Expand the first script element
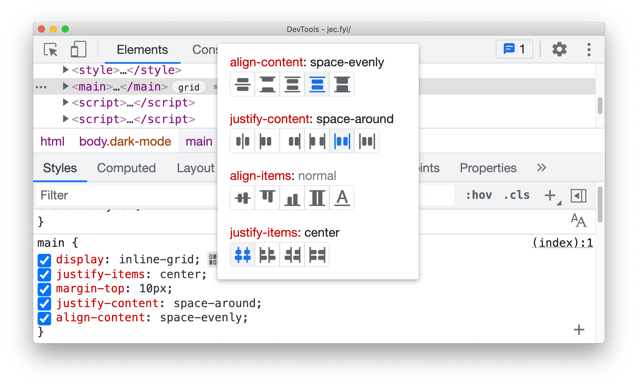 click(x=64, y=103)
